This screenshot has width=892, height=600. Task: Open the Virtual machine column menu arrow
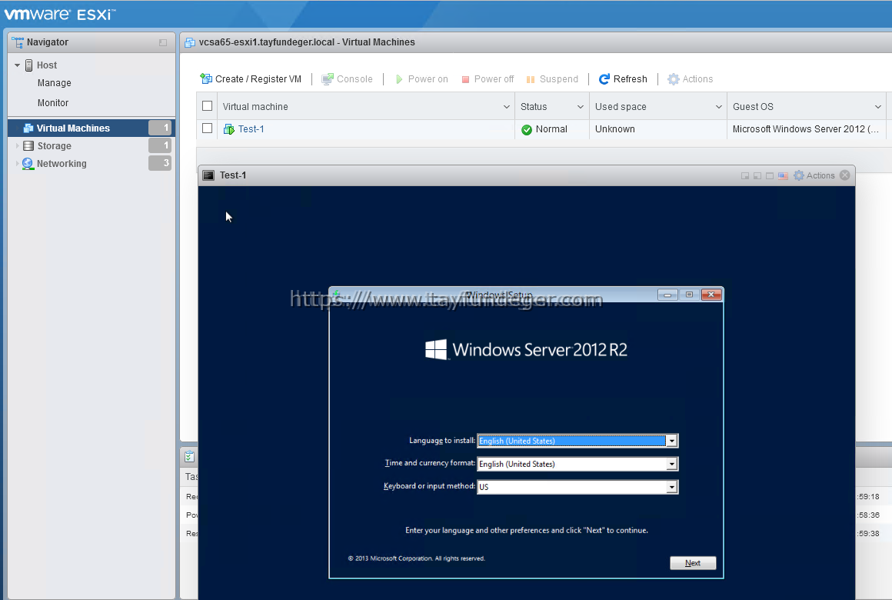click(x=506, y=107)
